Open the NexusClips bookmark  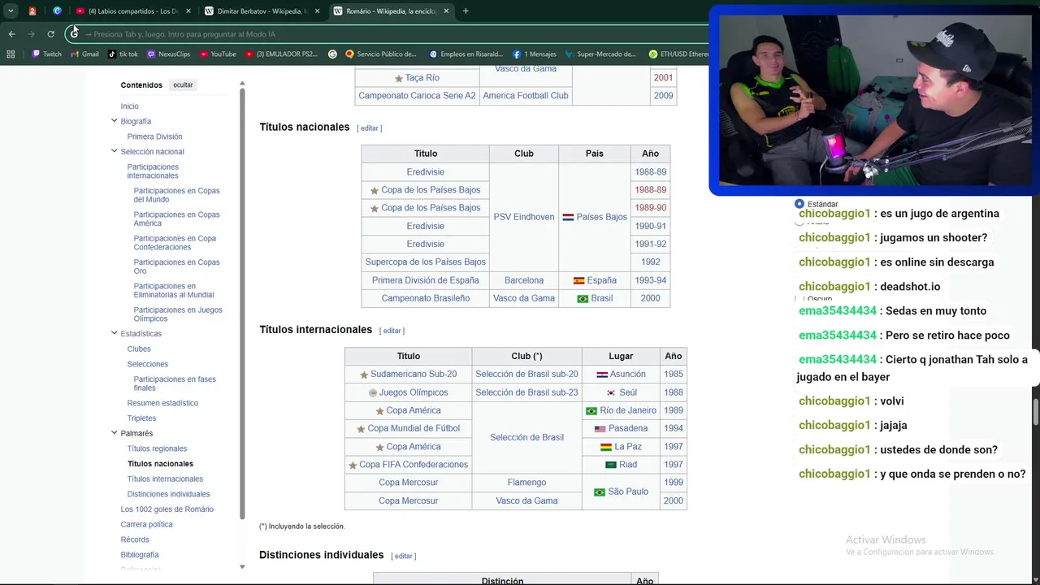coord(169,54)
